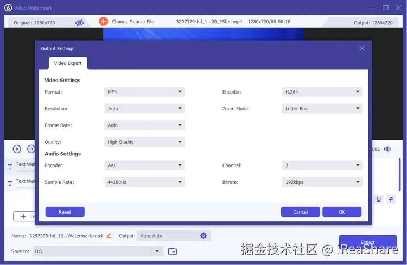Image resolution: width=407 pixels, height=265 pixels.
Task: Click the orange plus Change Source icon
Action: coord(103,22)
